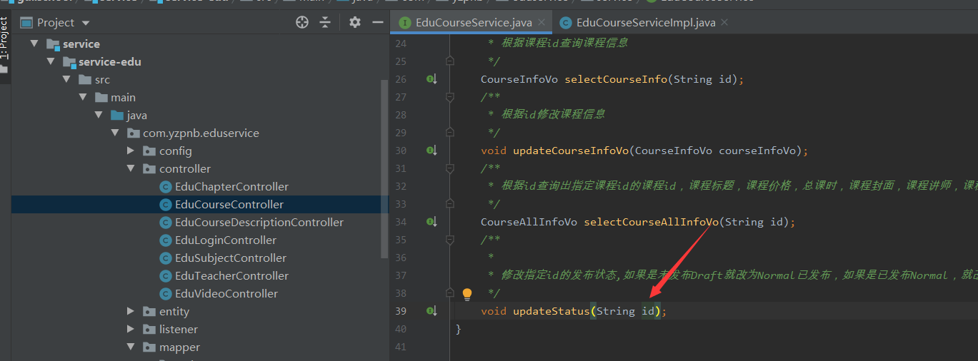Select EduVideoController class
The height and width of the screenshot is (361, 978).
pos(226,294)
